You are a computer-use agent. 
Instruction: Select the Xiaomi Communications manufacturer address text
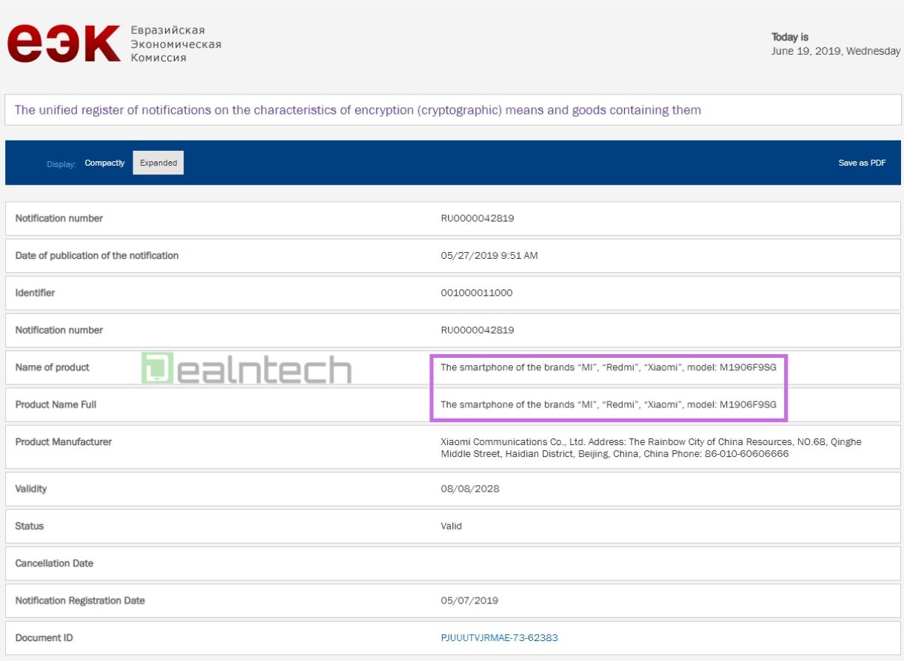click(x=651, y=447)
